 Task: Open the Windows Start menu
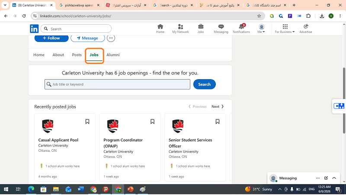click(6, 189)
